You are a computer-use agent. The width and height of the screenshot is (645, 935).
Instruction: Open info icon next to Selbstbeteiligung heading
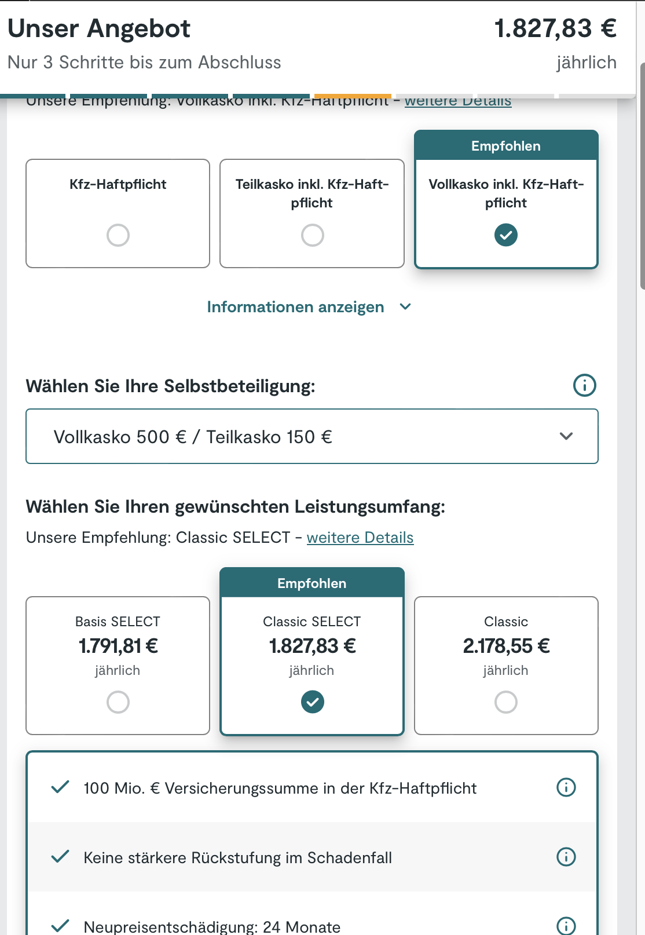[584, 385]
